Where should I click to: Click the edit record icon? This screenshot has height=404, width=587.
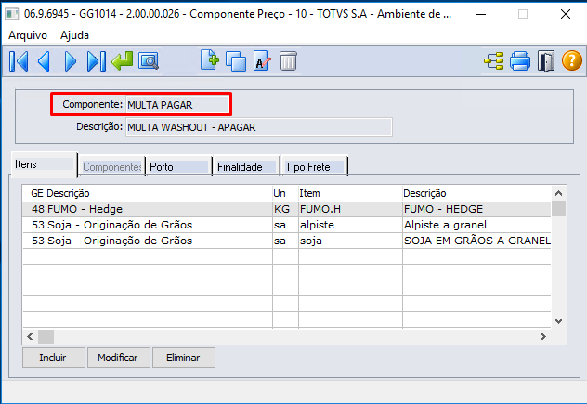[x=262, y=61]
